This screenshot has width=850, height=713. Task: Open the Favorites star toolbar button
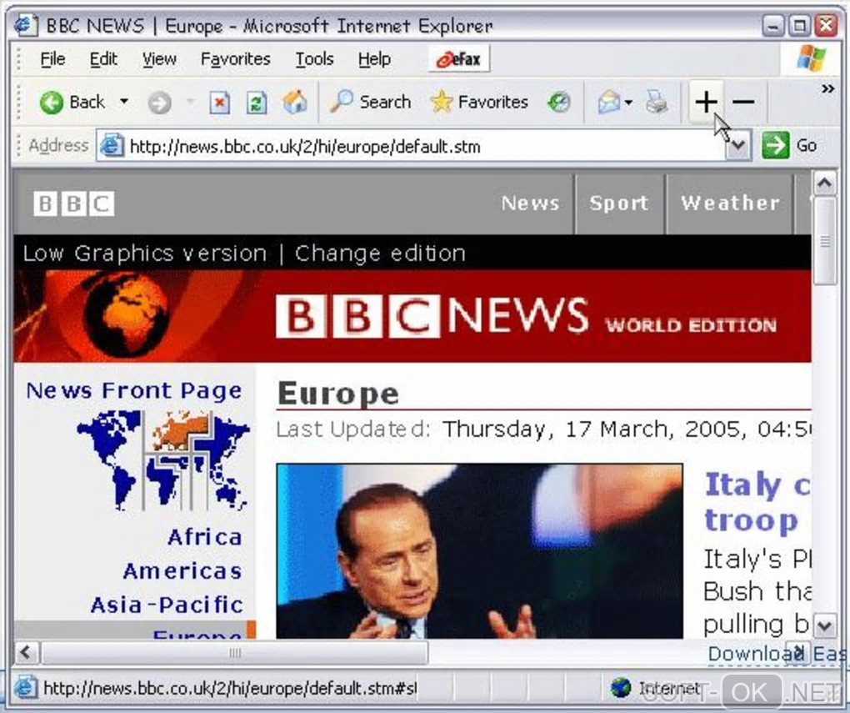click(479, 102)
